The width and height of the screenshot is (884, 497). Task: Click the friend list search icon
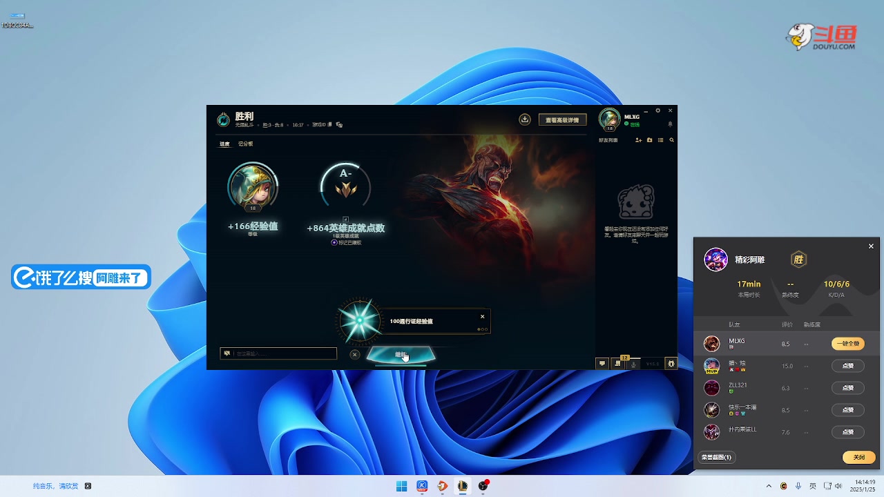point(671,140)
